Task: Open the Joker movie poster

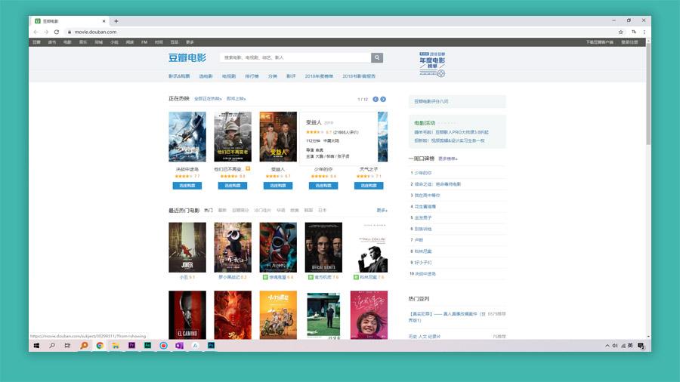Action: [187, 248]
